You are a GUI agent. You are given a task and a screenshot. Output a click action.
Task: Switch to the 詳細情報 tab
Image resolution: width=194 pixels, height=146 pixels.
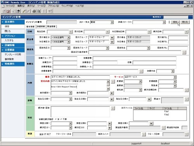point(41,26)
